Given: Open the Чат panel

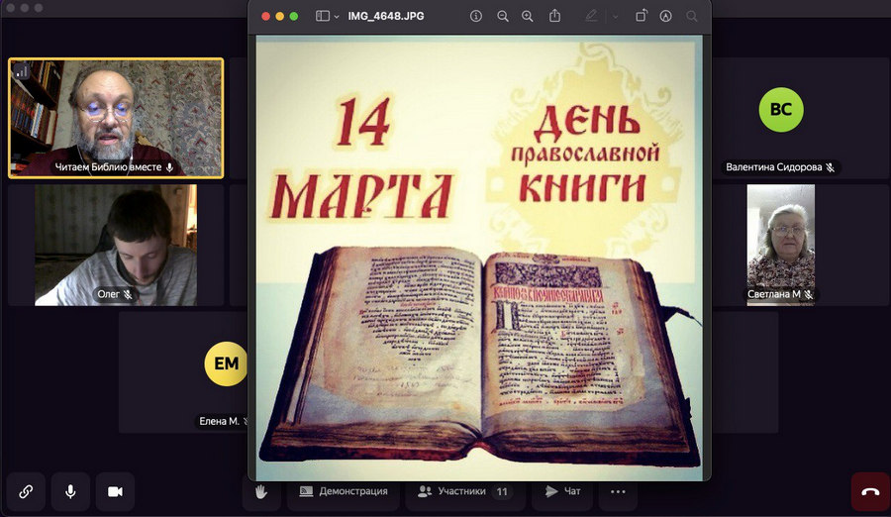Looking at the screenshot, I should click(x=562, y=491).
